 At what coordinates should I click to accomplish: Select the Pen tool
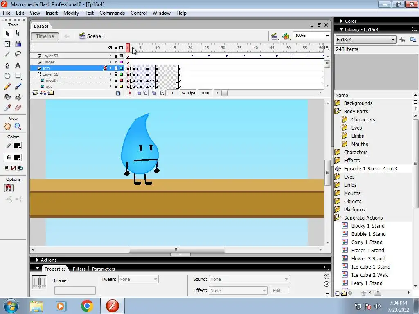[x=7, y=65]
